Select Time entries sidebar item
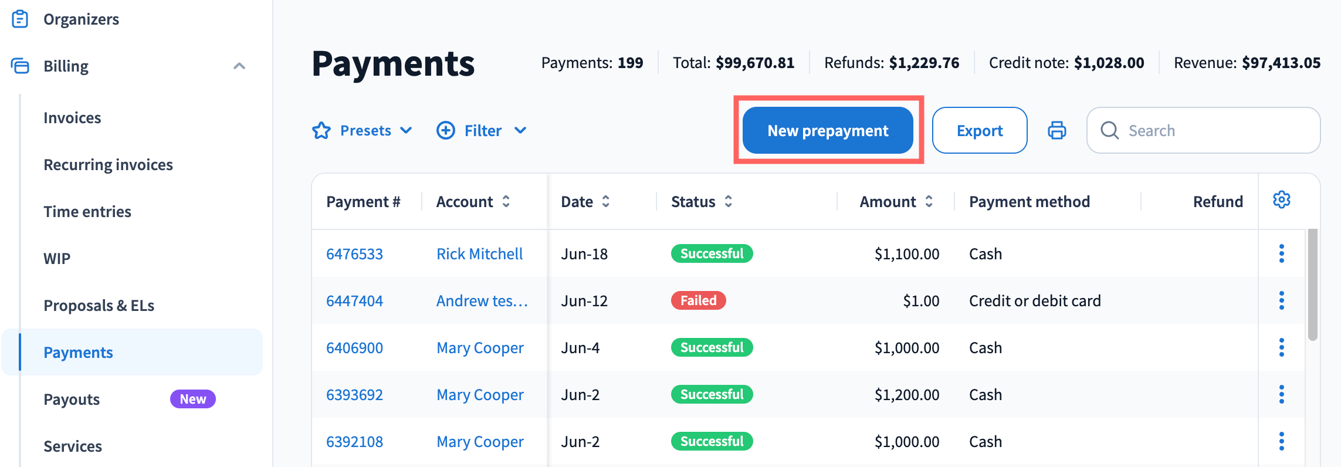The width and height of the screenshot is (1341, 467). pyautogui.click(x=87, y=212)
